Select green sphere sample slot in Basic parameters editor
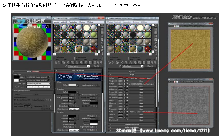 pyautogui.click(x=94, y=34)
